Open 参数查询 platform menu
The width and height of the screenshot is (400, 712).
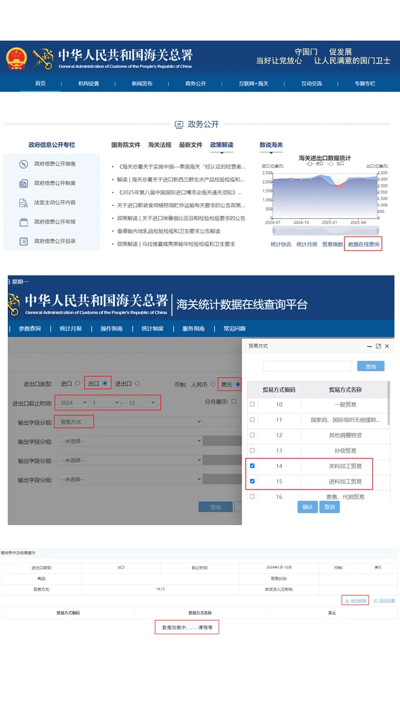(x=30, y=329)
